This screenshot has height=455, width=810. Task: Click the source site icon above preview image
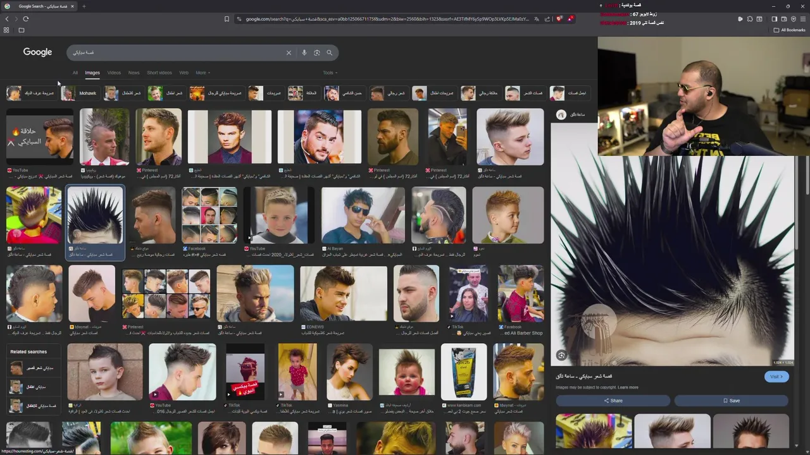pyautogui.click(x=561, y=114)
